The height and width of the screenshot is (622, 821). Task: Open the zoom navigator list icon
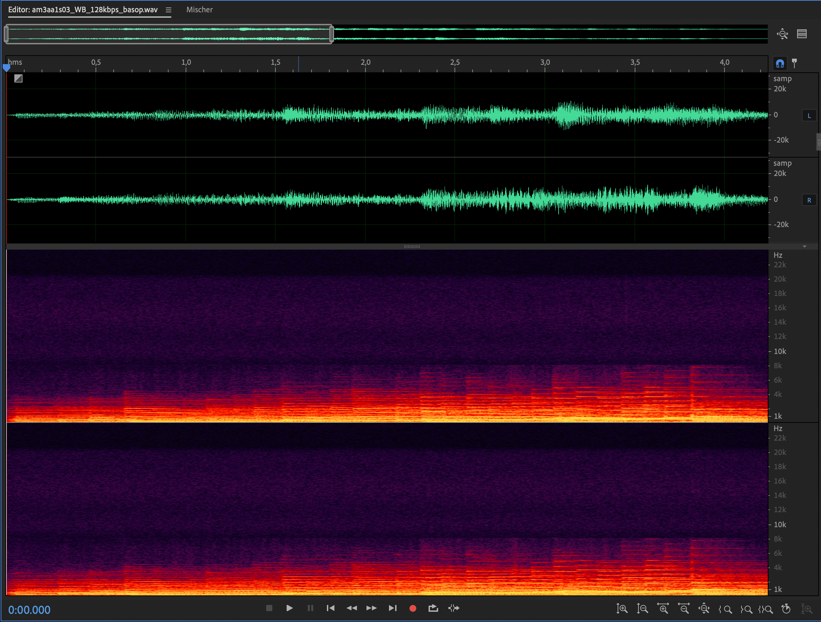click(x=802, y=34)
